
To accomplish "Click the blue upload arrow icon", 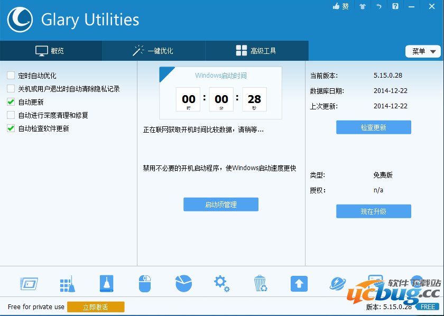I will coord(299,284).
